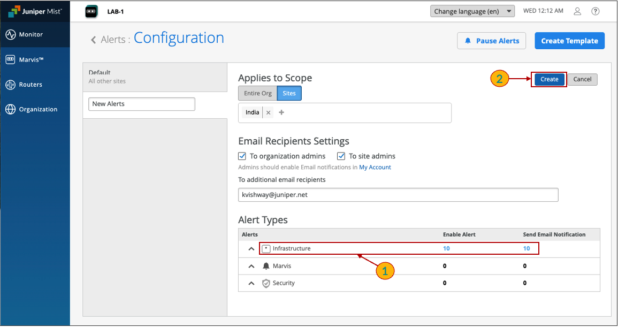Click the back chevron beside Alerts
This screenshot has width=618, height=327.
[94, 40]
